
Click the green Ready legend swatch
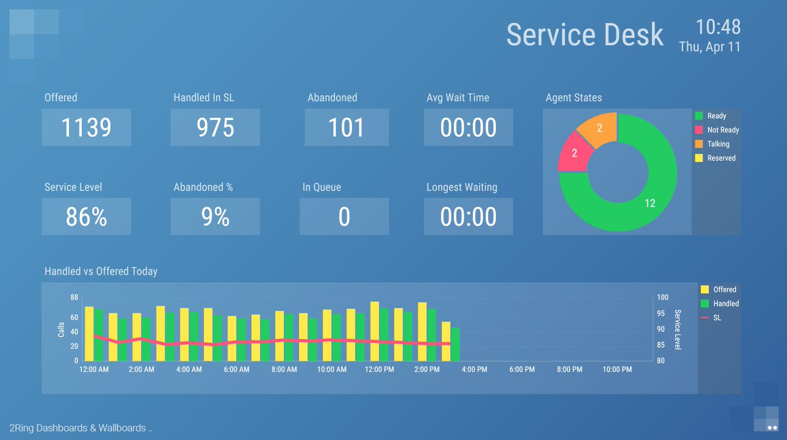click(699, 116)
